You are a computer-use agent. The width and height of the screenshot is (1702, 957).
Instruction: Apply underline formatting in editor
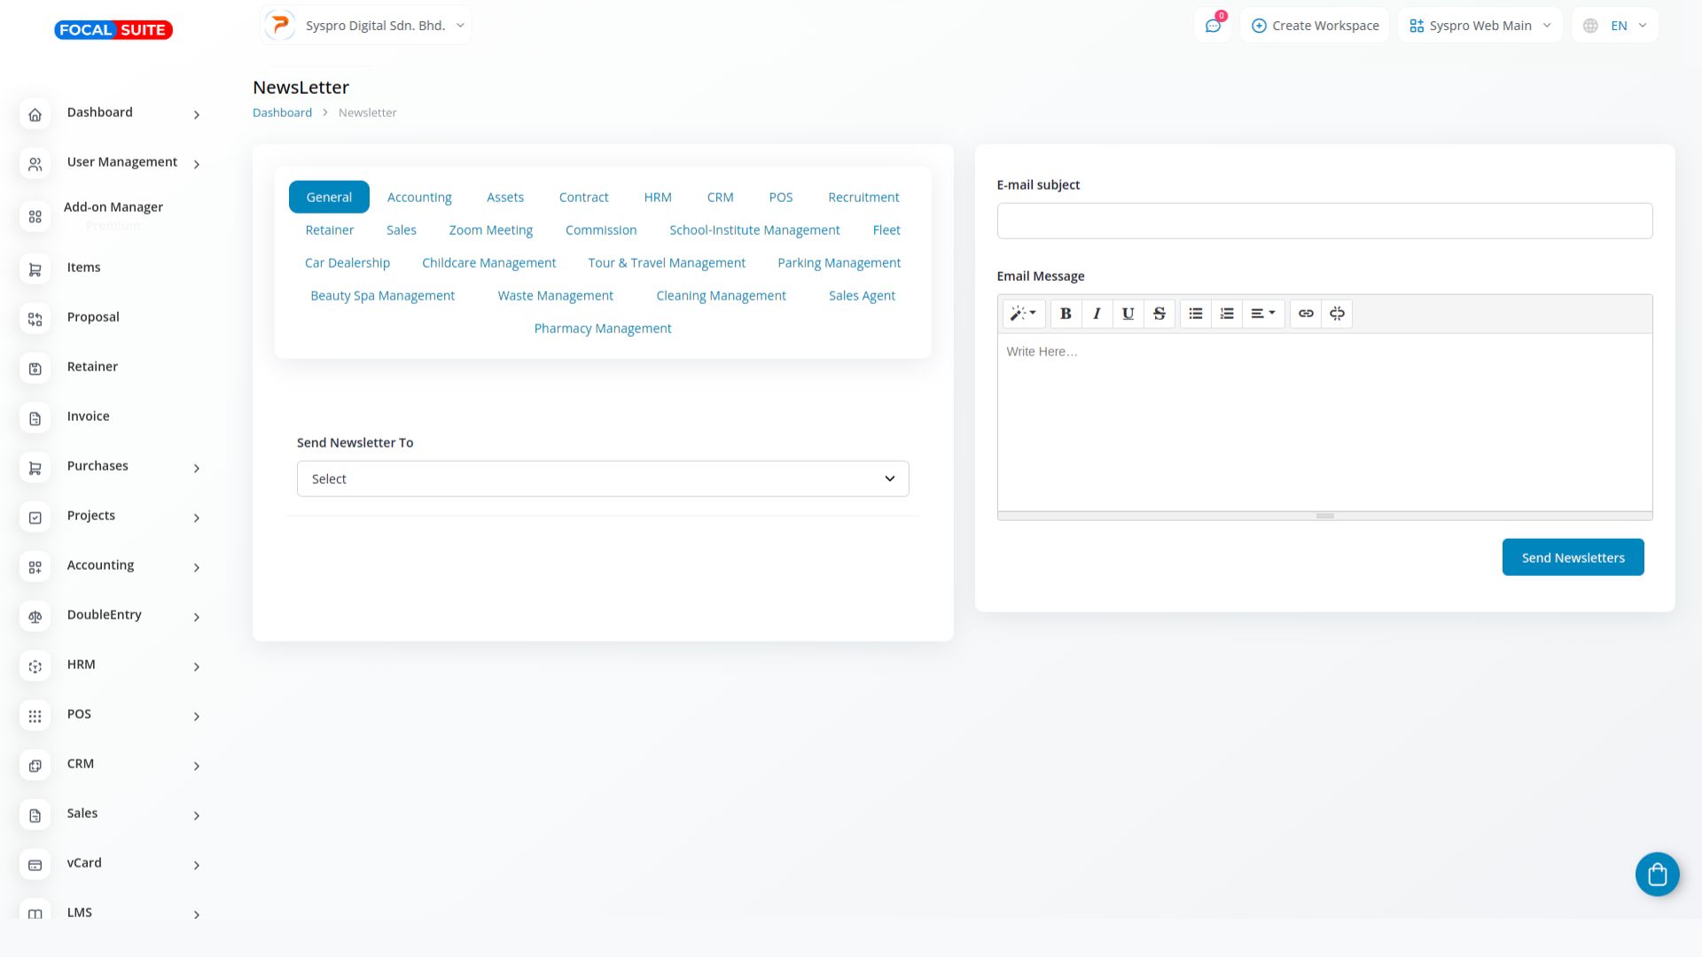point(1128,314)
